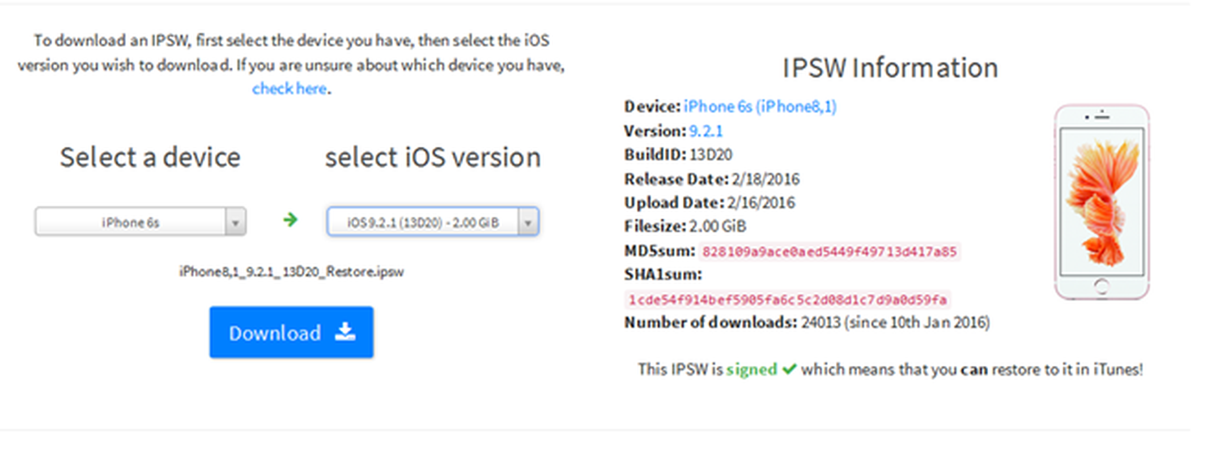
Task: Open the 'check here' device help link
Action: pos(290,89)
